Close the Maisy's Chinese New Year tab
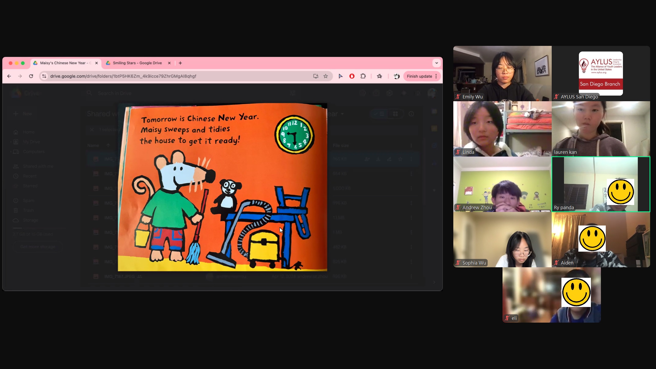The height and width of the screenshot is (369, 656). tap(96, 63)
